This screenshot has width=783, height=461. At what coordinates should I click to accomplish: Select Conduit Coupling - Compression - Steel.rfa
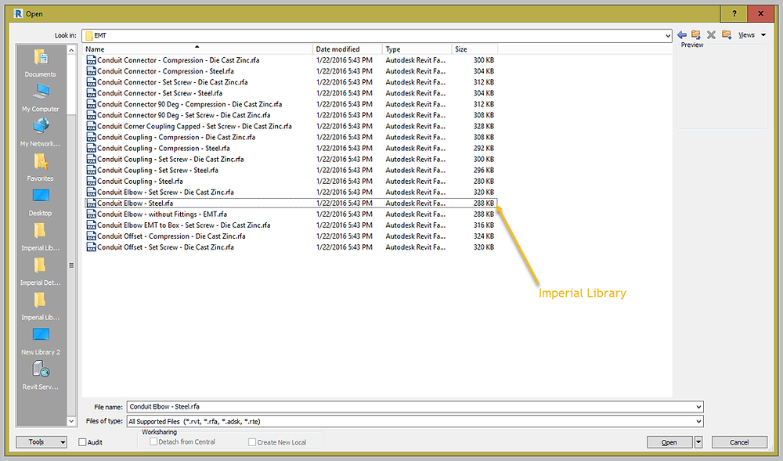164,148
